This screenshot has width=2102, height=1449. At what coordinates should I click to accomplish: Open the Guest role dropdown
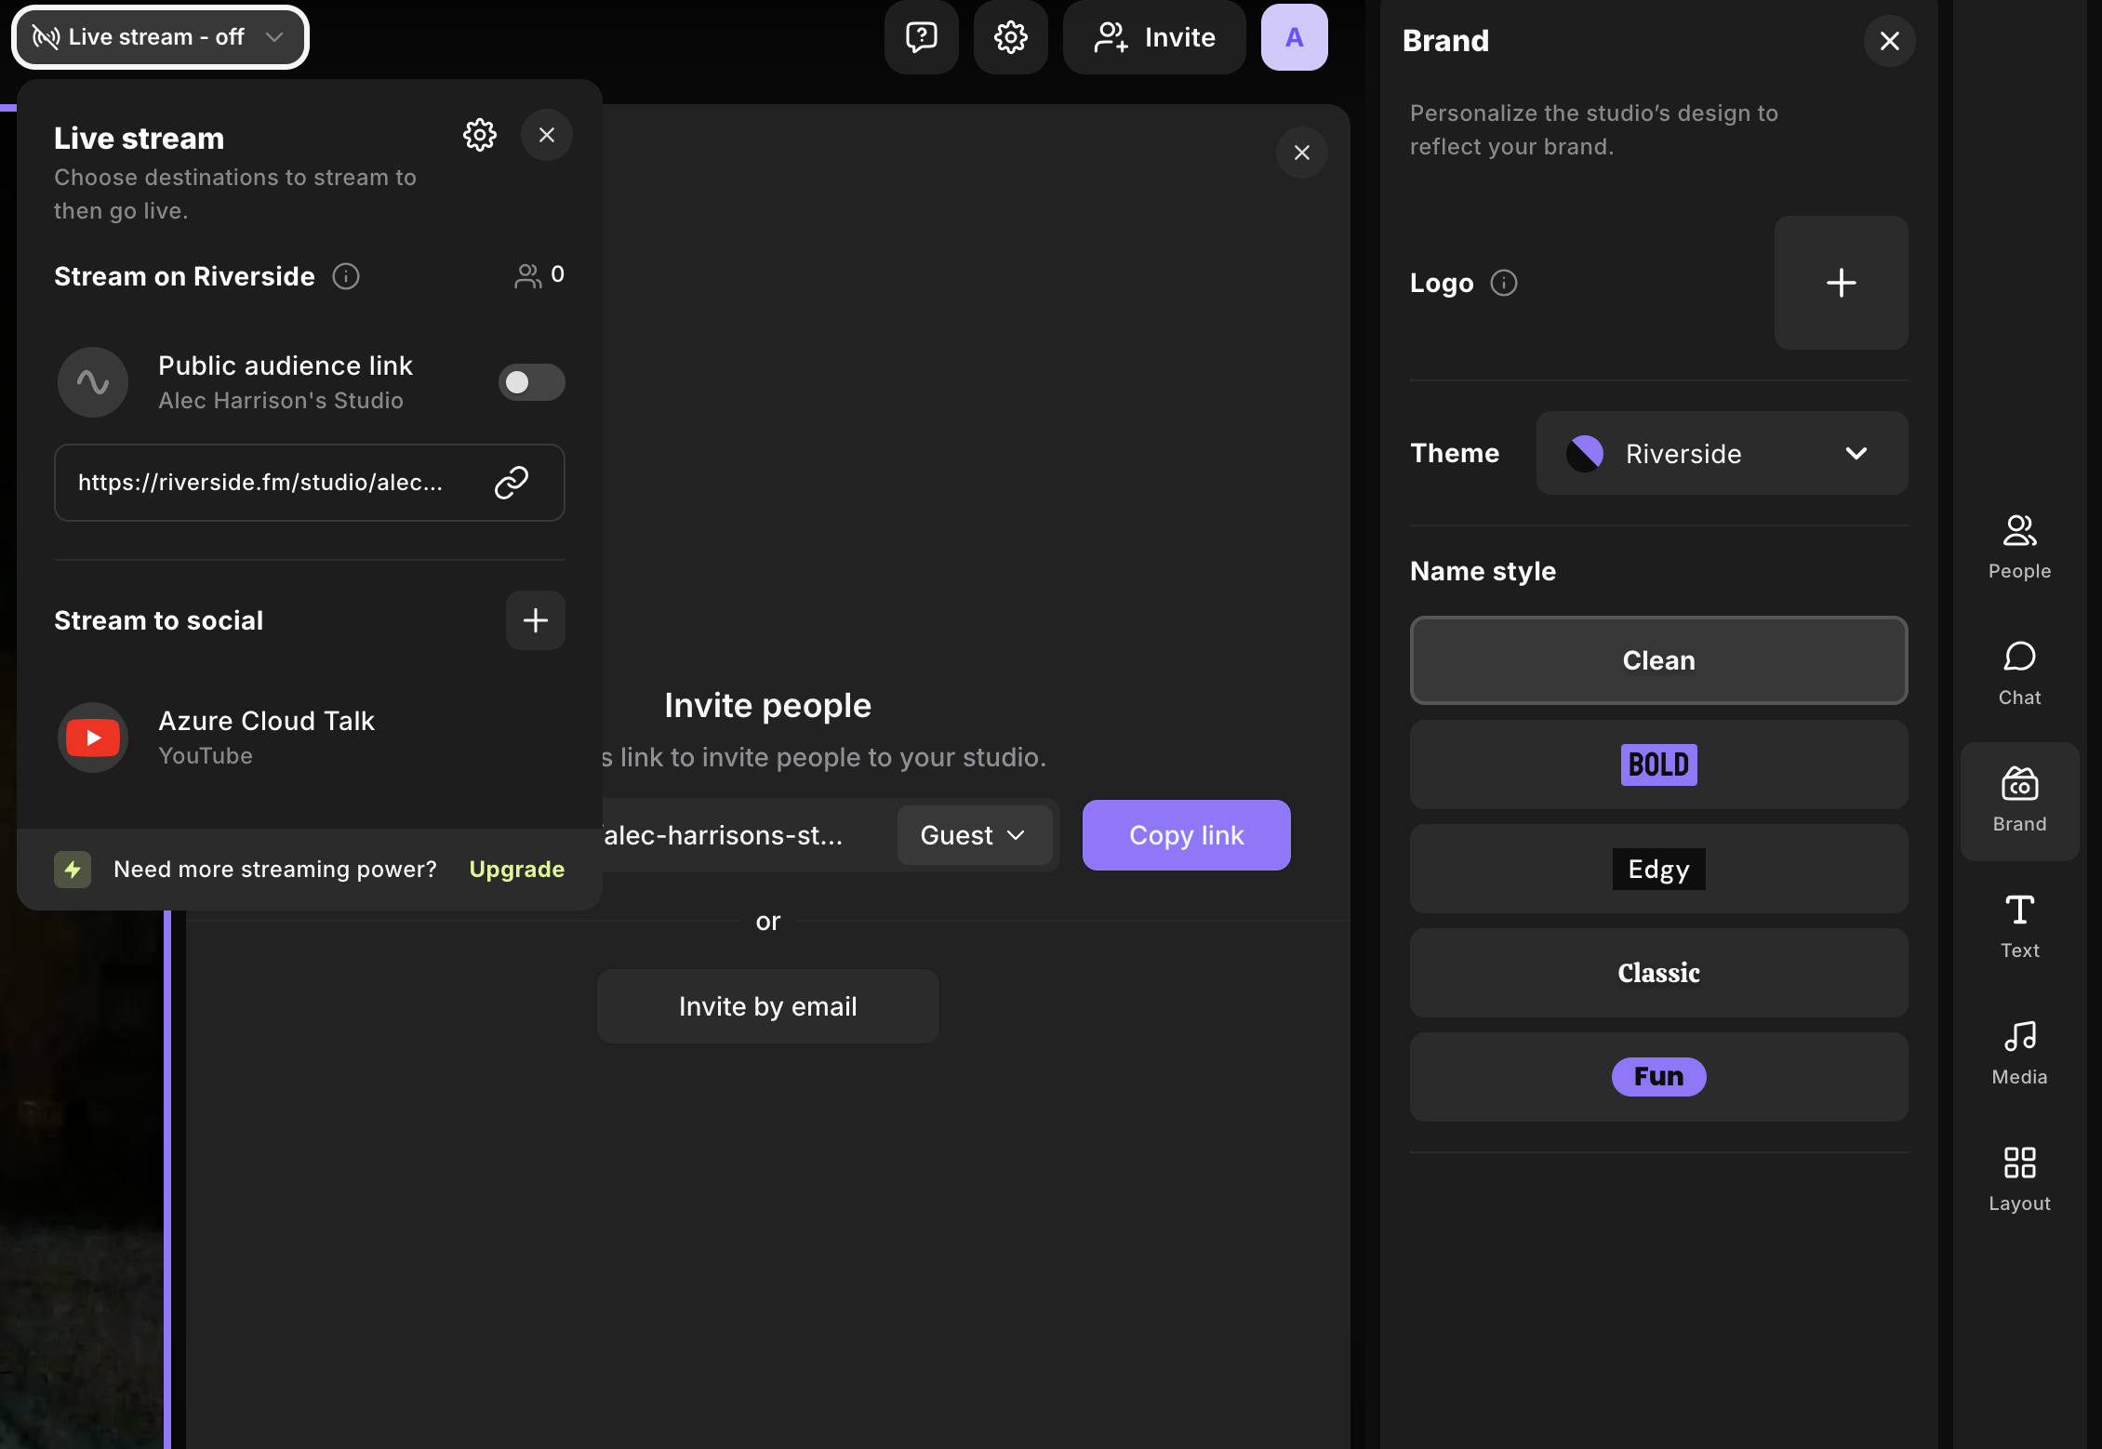(x=973, y=835)
